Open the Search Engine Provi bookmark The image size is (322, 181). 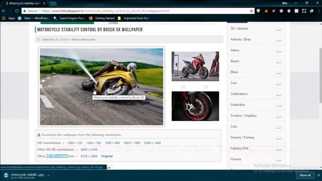click(69, 18)
